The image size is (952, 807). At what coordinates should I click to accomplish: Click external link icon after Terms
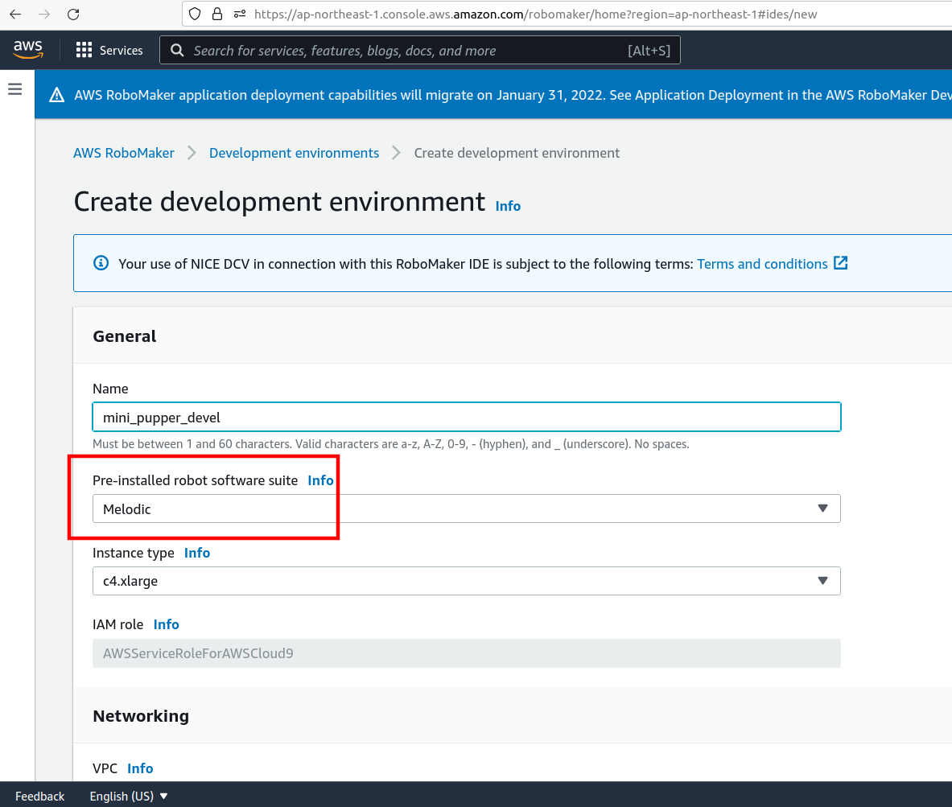pyautogui.click(x=841, y=263)
